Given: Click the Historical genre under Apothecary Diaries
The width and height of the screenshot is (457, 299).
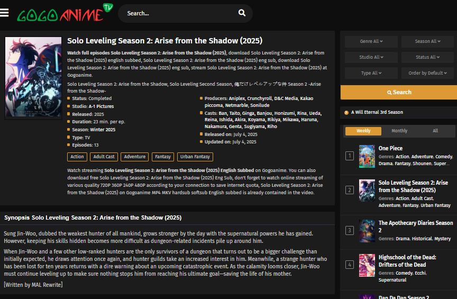Looking at the screenshot, I should [422, 239].
